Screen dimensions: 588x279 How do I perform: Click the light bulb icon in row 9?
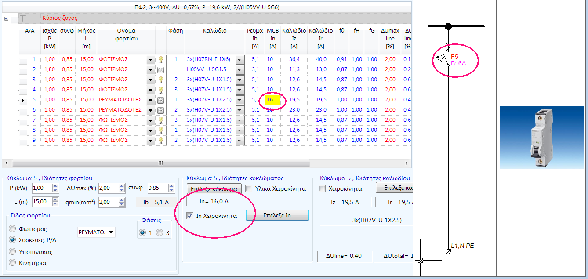click(161, 140)
